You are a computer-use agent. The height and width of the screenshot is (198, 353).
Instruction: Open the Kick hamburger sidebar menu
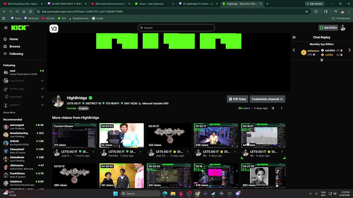tap(6, 28)
